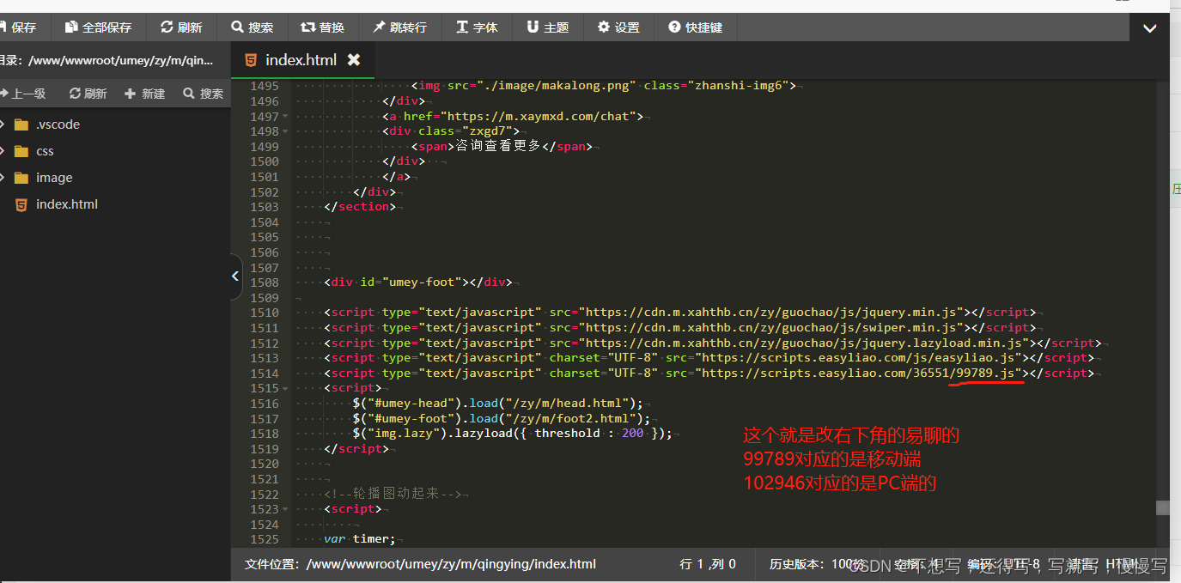Click 全部保存 (Save All) in toolbar

[x=99, y=27]
